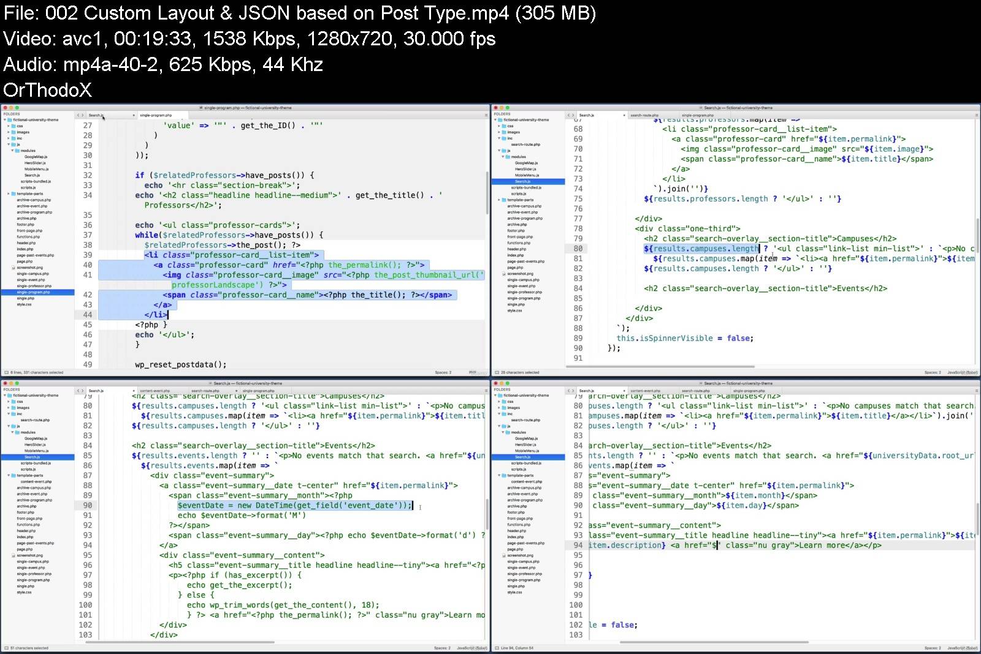
Task: Open MobileMenu.js in top-right frame sidebar
Action: pyautogui.click(x=527, y=175)
